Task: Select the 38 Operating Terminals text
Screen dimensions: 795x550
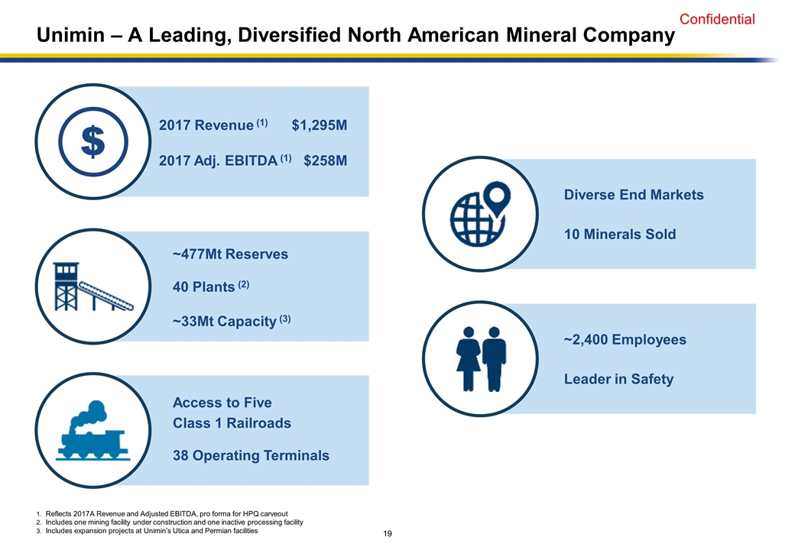Action: (251, 455)
